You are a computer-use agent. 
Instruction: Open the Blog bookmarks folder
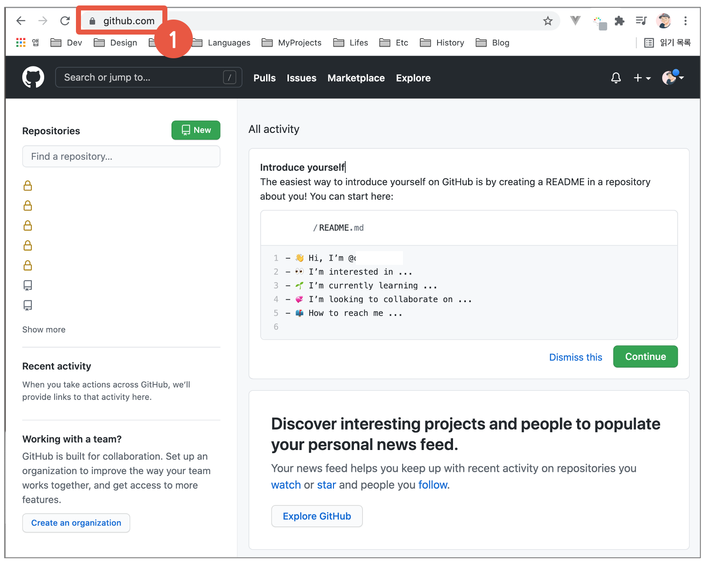(x=493, y=43)
